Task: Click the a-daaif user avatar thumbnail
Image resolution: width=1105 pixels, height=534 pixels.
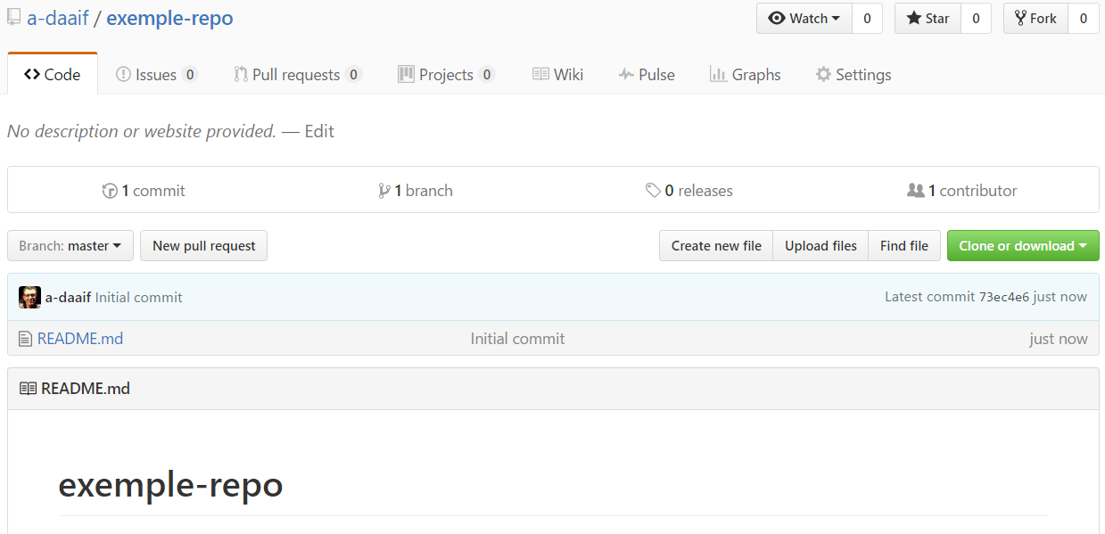Action: point(29,297)
